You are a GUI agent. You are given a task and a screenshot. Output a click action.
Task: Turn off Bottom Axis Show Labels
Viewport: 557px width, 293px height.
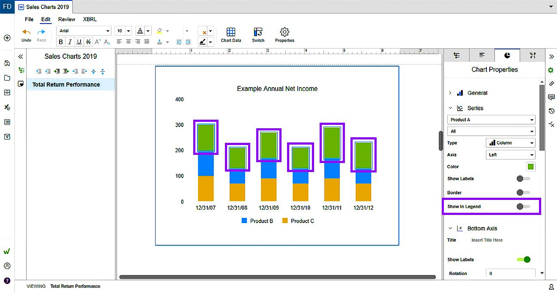524,260
